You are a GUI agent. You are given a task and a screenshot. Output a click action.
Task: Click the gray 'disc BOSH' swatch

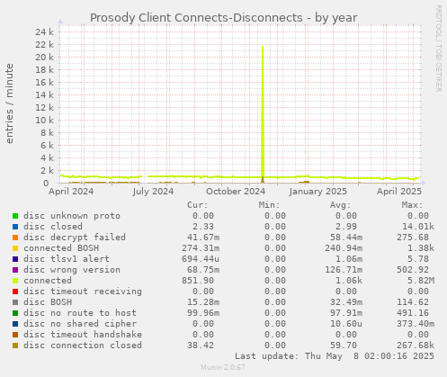point(15,302)
